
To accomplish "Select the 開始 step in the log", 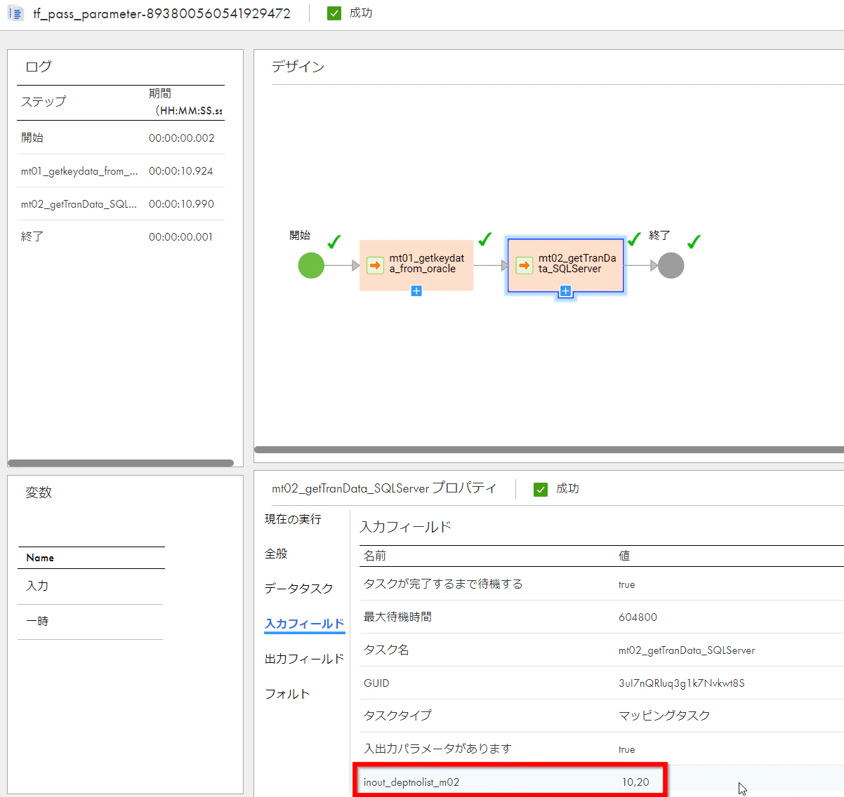I will point(121,138).
